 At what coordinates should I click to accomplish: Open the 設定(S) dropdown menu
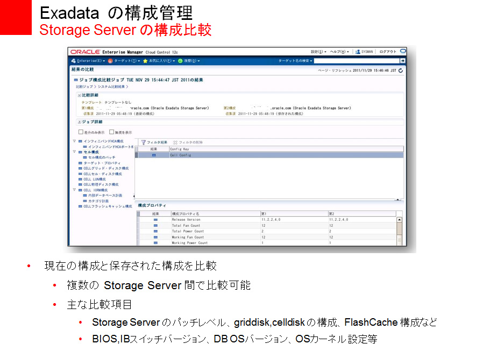pos(318,52)
